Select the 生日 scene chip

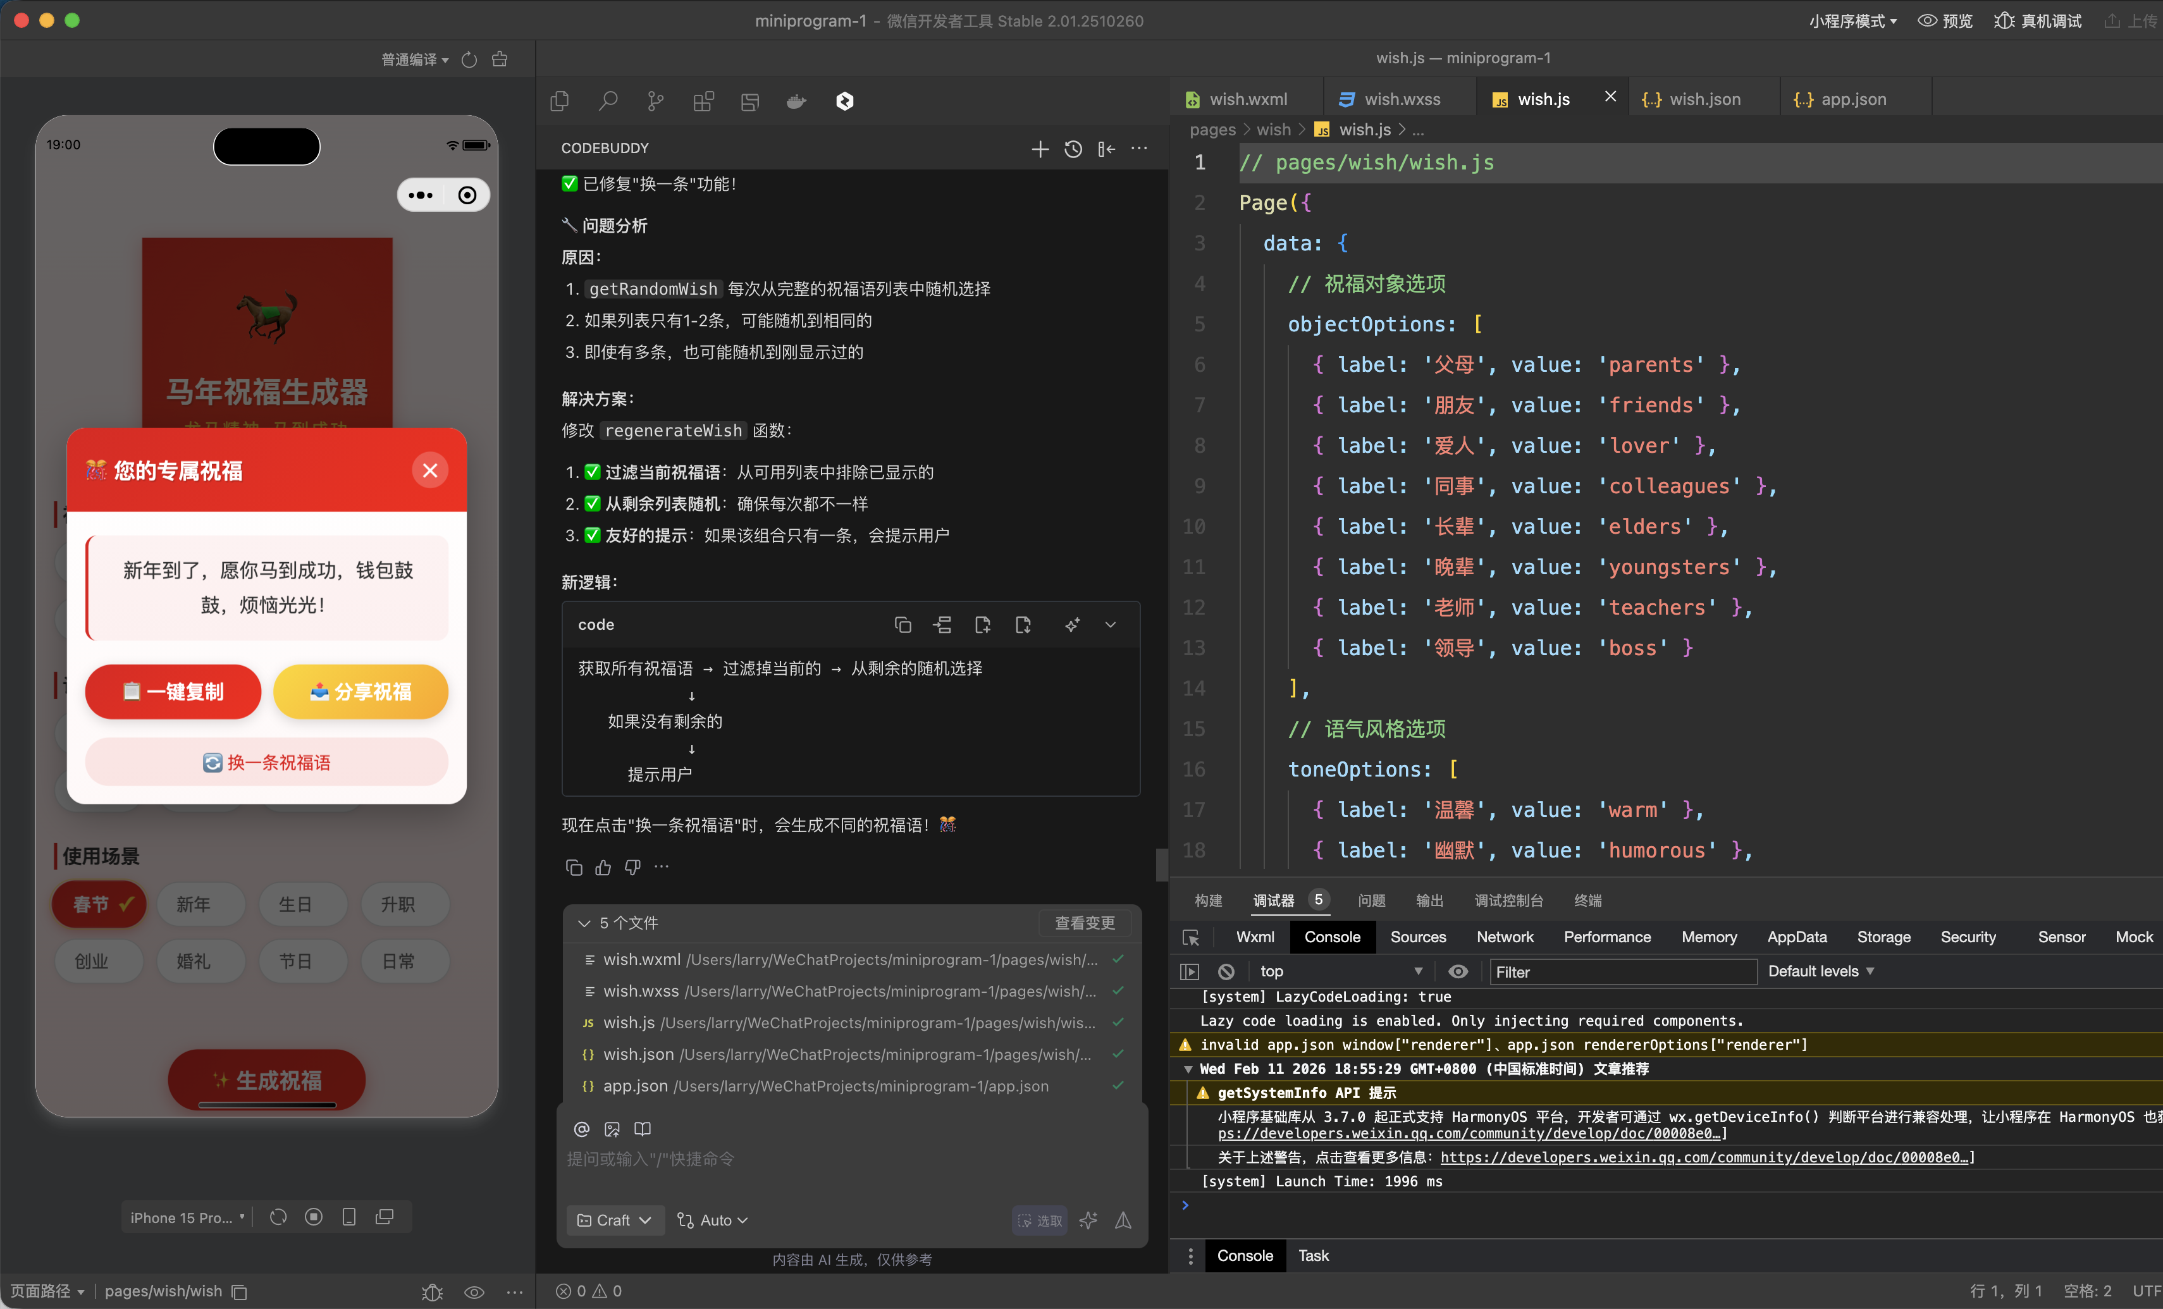coord(296,904)
